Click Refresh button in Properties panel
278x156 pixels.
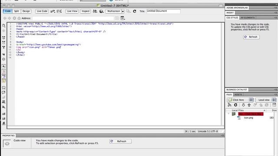tap(120, 141)
